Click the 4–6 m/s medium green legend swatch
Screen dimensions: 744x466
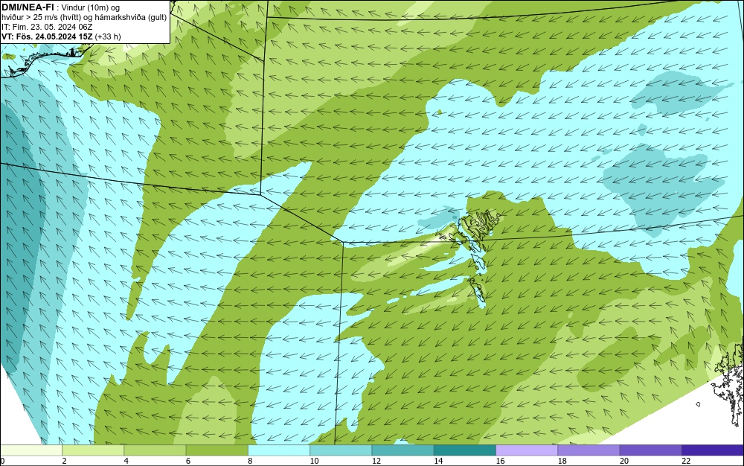tap(155, 450)
